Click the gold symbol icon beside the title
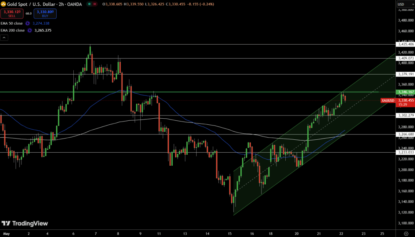The image size is (415, 237). click(x=4, y=4)
